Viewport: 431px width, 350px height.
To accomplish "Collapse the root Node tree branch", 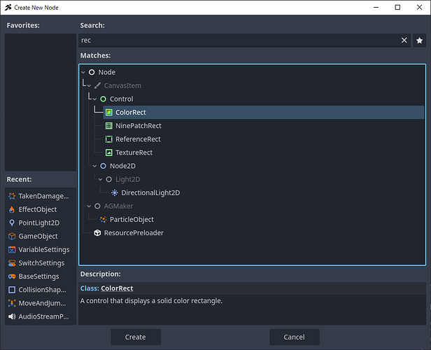I will [83, 72].
